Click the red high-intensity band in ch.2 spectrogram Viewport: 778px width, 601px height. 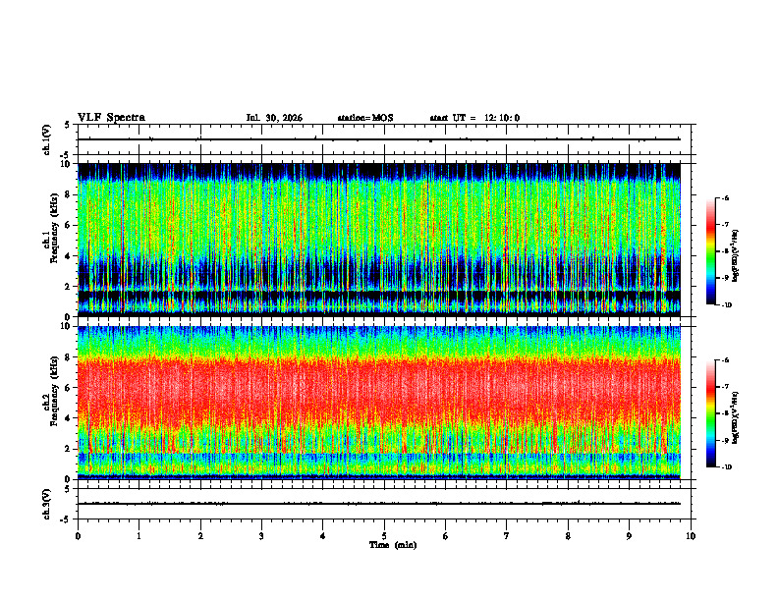(379, 389)
